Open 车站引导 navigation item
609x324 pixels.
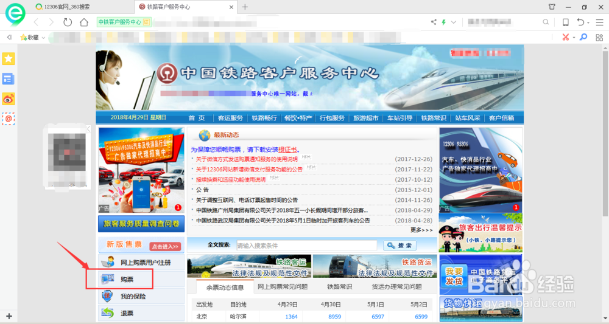click(400, 118)
